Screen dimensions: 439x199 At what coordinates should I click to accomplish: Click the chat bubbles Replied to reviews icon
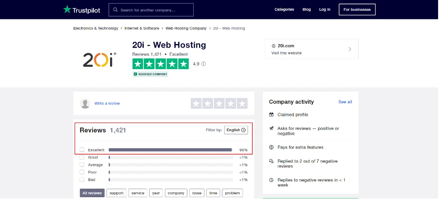tap(271, 161)
